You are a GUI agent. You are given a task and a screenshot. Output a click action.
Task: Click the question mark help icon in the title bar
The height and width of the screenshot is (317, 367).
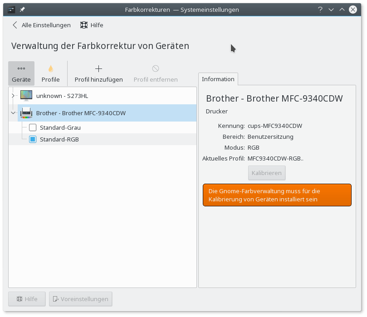click(320, 10)
